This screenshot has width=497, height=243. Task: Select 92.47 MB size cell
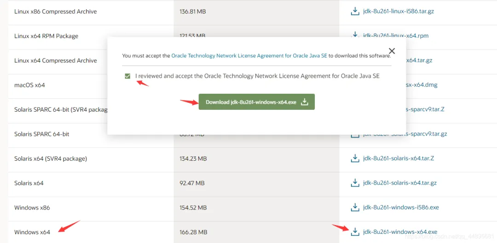click(x=192, y=183)
